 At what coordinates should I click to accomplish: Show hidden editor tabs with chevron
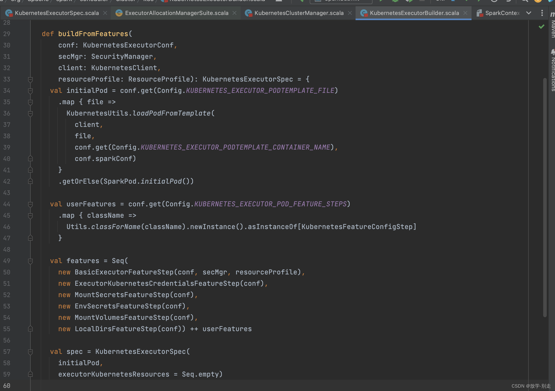pyautogui.click(x=528, y=13)
